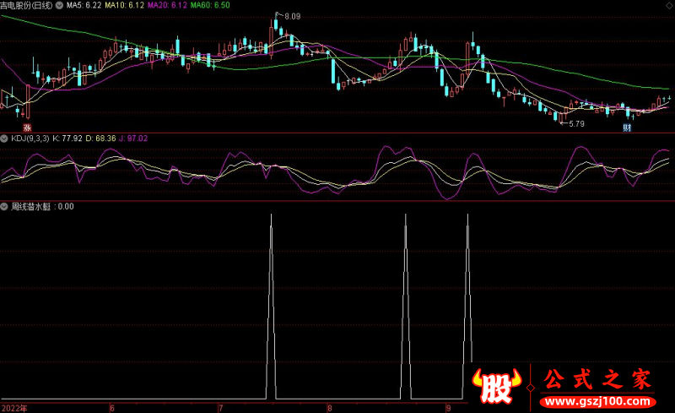Select the MA5 moving average label

tap(84, 5)
